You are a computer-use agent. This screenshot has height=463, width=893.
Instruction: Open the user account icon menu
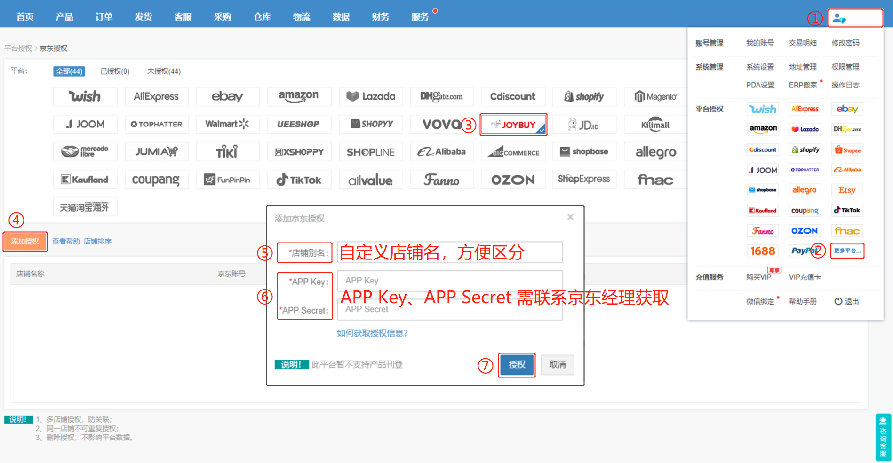point(839,18)
